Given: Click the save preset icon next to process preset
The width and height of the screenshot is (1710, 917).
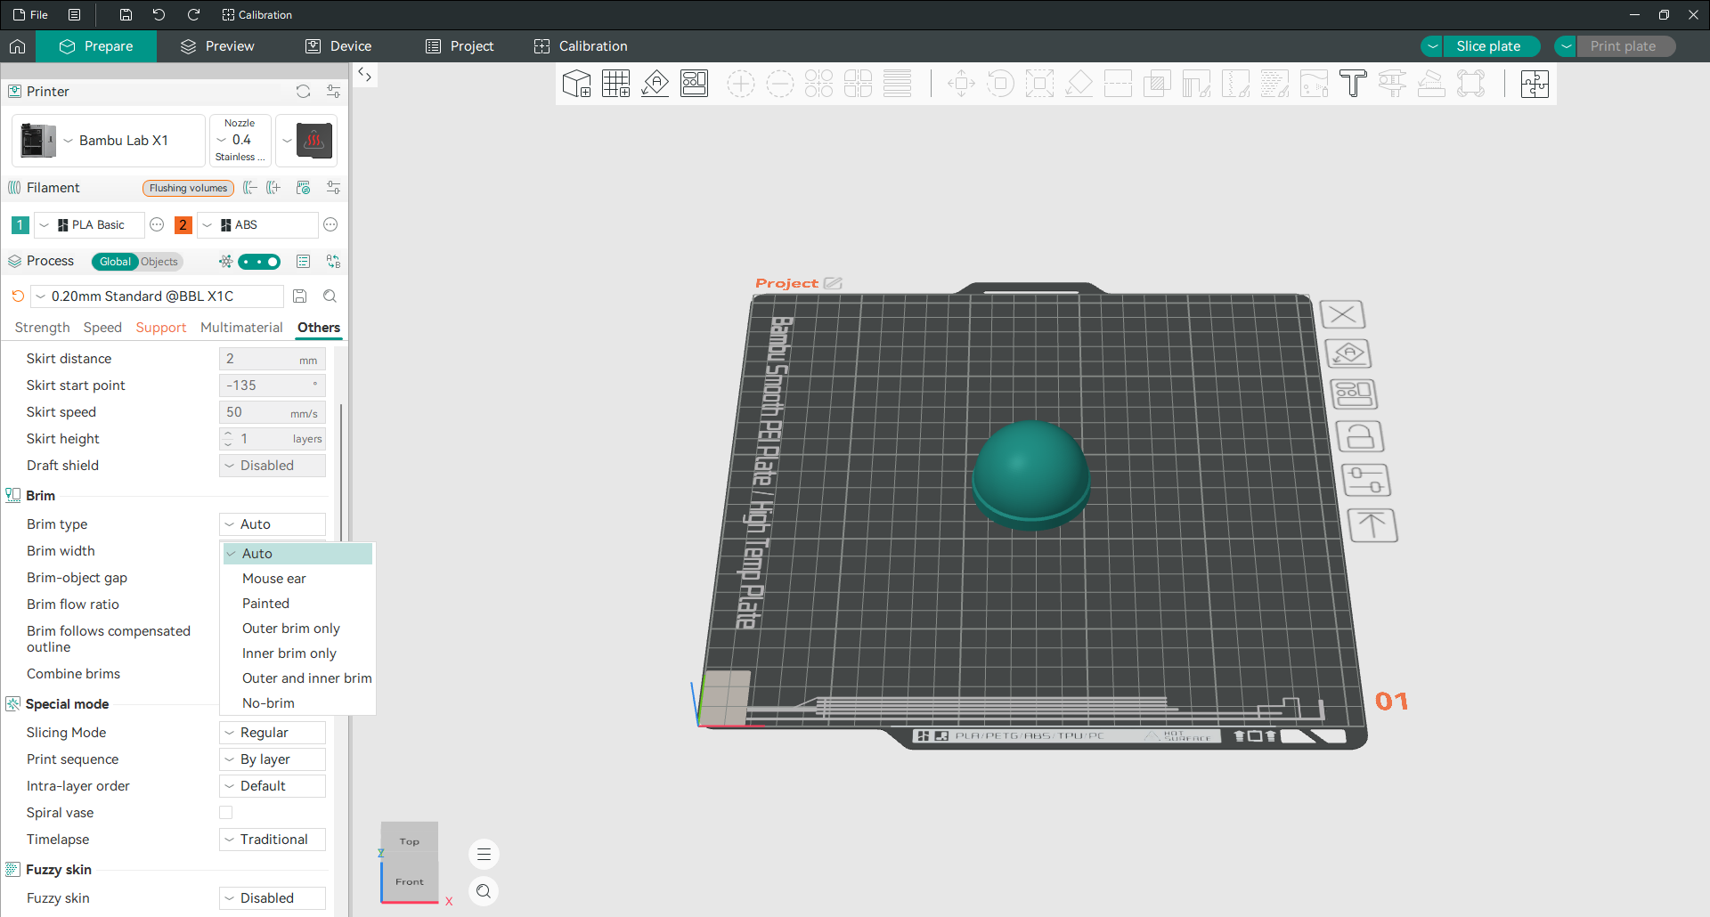Looking at the screenshot, I should (x=300, y=296).
